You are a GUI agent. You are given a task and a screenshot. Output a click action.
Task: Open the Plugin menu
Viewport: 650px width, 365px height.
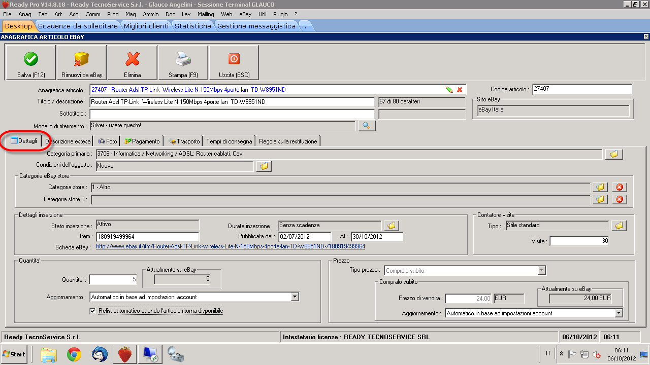[x=280, y=14]
